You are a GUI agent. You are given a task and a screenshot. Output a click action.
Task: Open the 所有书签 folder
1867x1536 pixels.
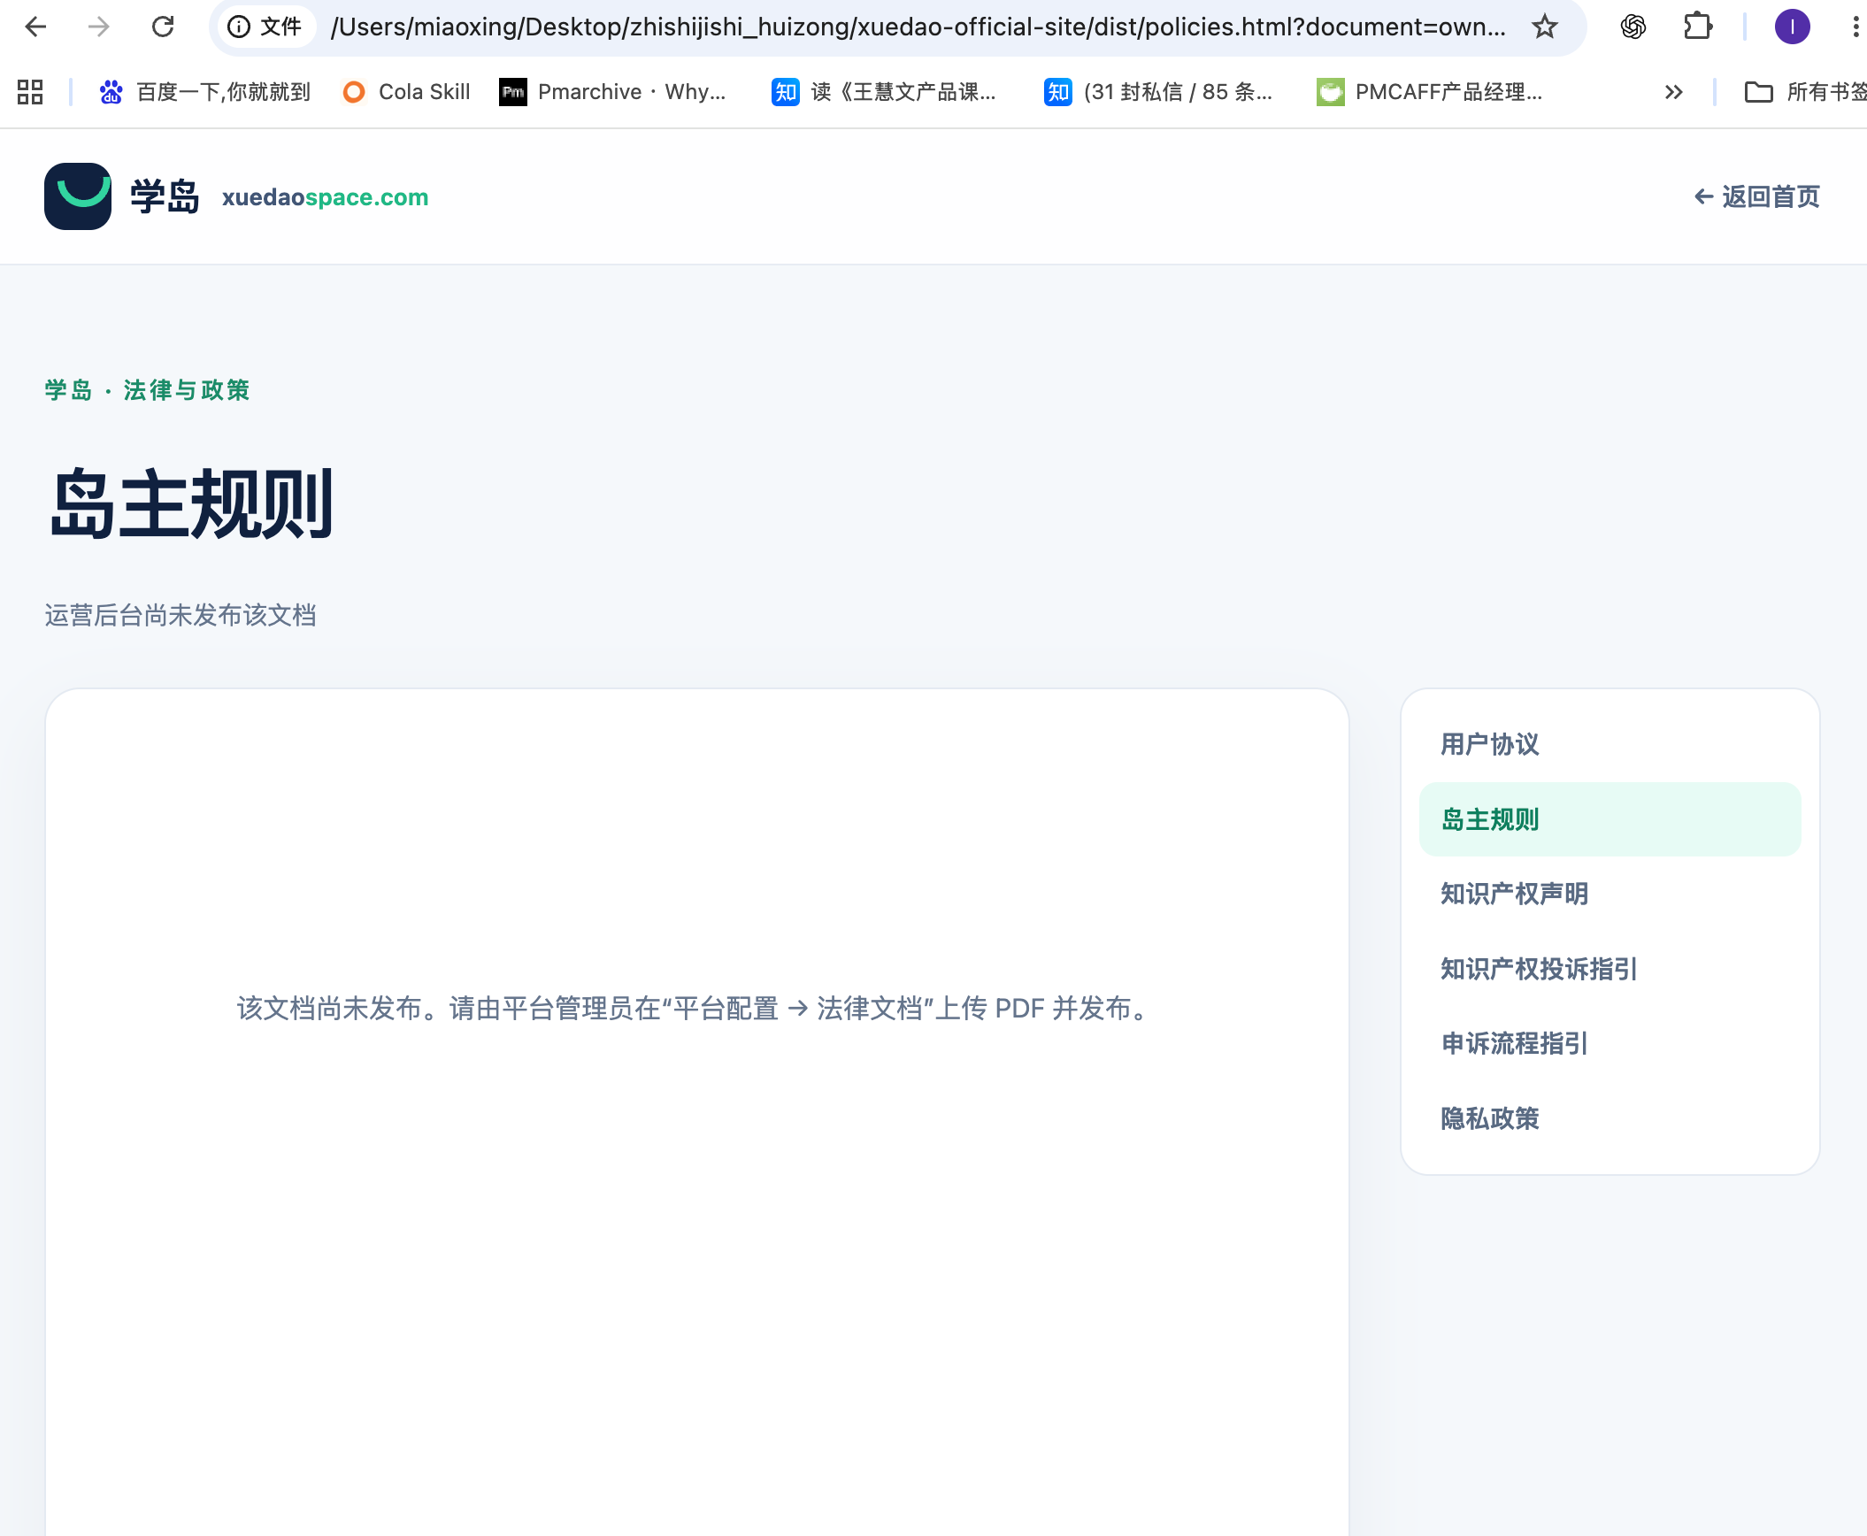pyautogui.click(x=1805, y=91)
